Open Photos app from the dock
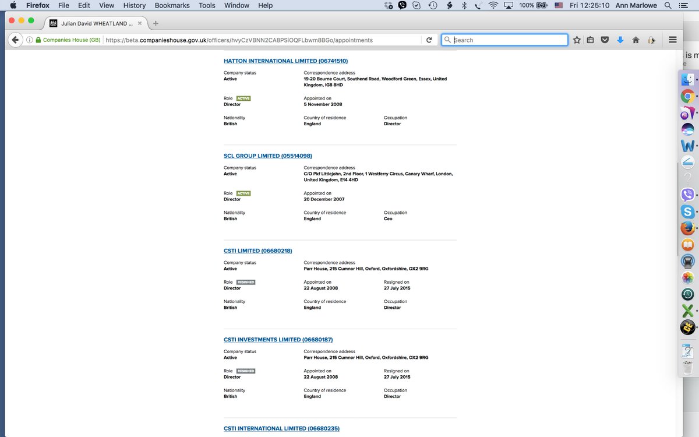This screenshot has height=437, width=699. click(x=687, y=279)
